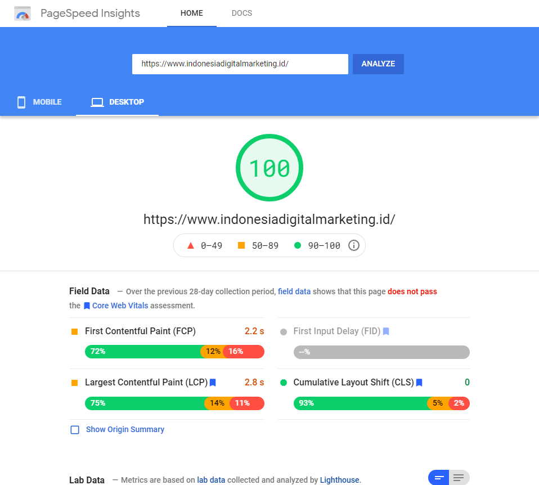Click bookmark icon beside Largest Contentful Paint
The image size is (539, 485).
coord(213,383)
